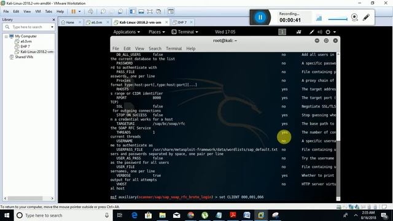Open Kali Places menu

[x=157, y=32]
